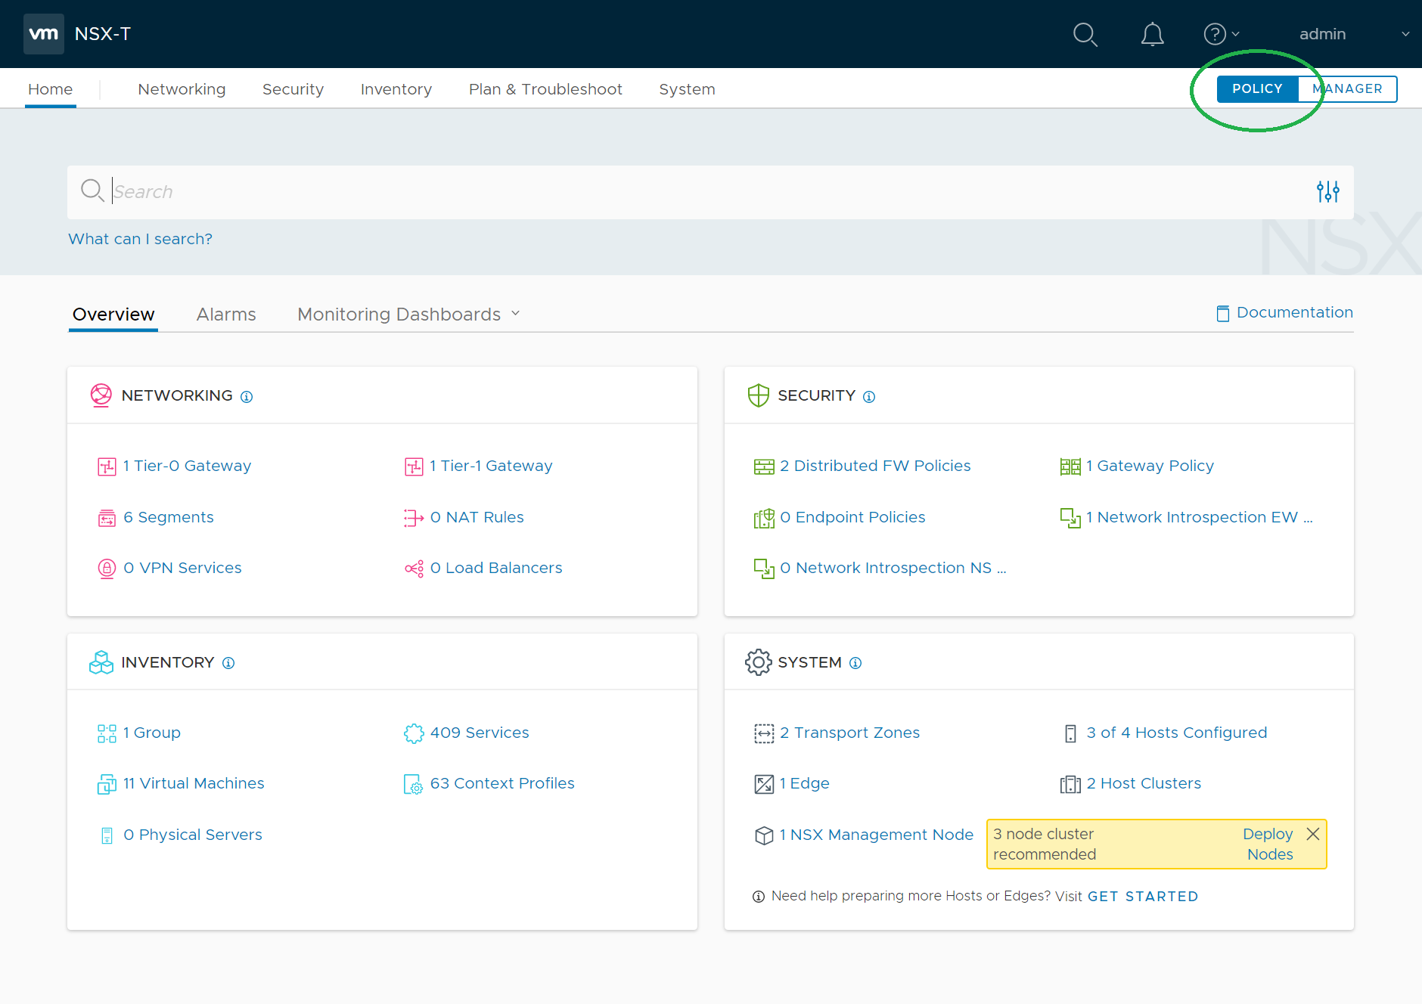The image size is (1422, 1004).
Task: Click the VPN Services lock icon
Action: (x=107, y=569)
